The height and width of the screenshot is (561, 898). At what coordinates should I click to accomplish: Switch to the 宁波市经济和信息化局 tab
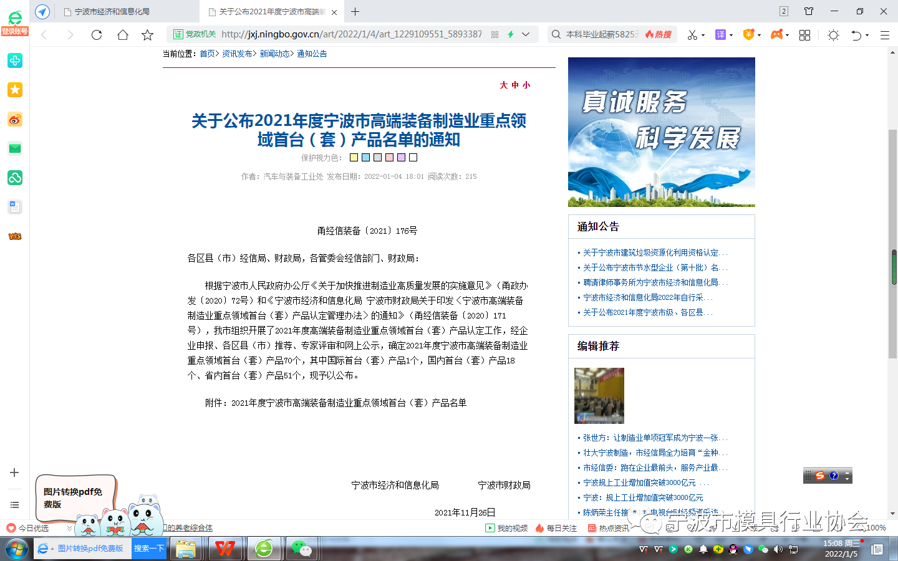(112, 12)
